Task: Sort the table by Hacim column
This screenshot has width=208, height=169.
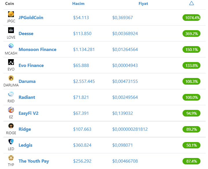Action: (78, 3)
